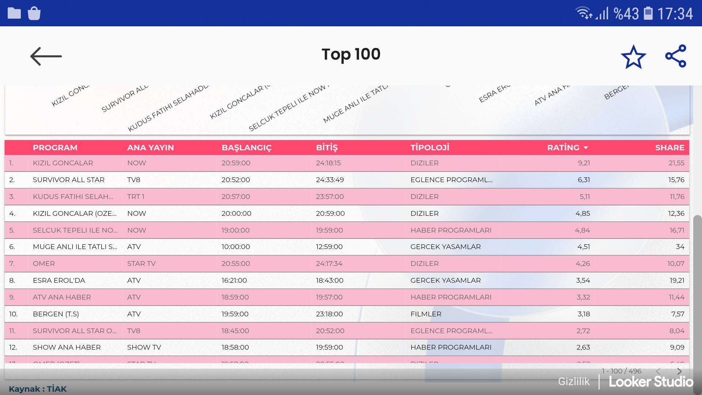Sort table by SHARE column header
The height and width of the screenshot is (395, 702).
point(669,148)
